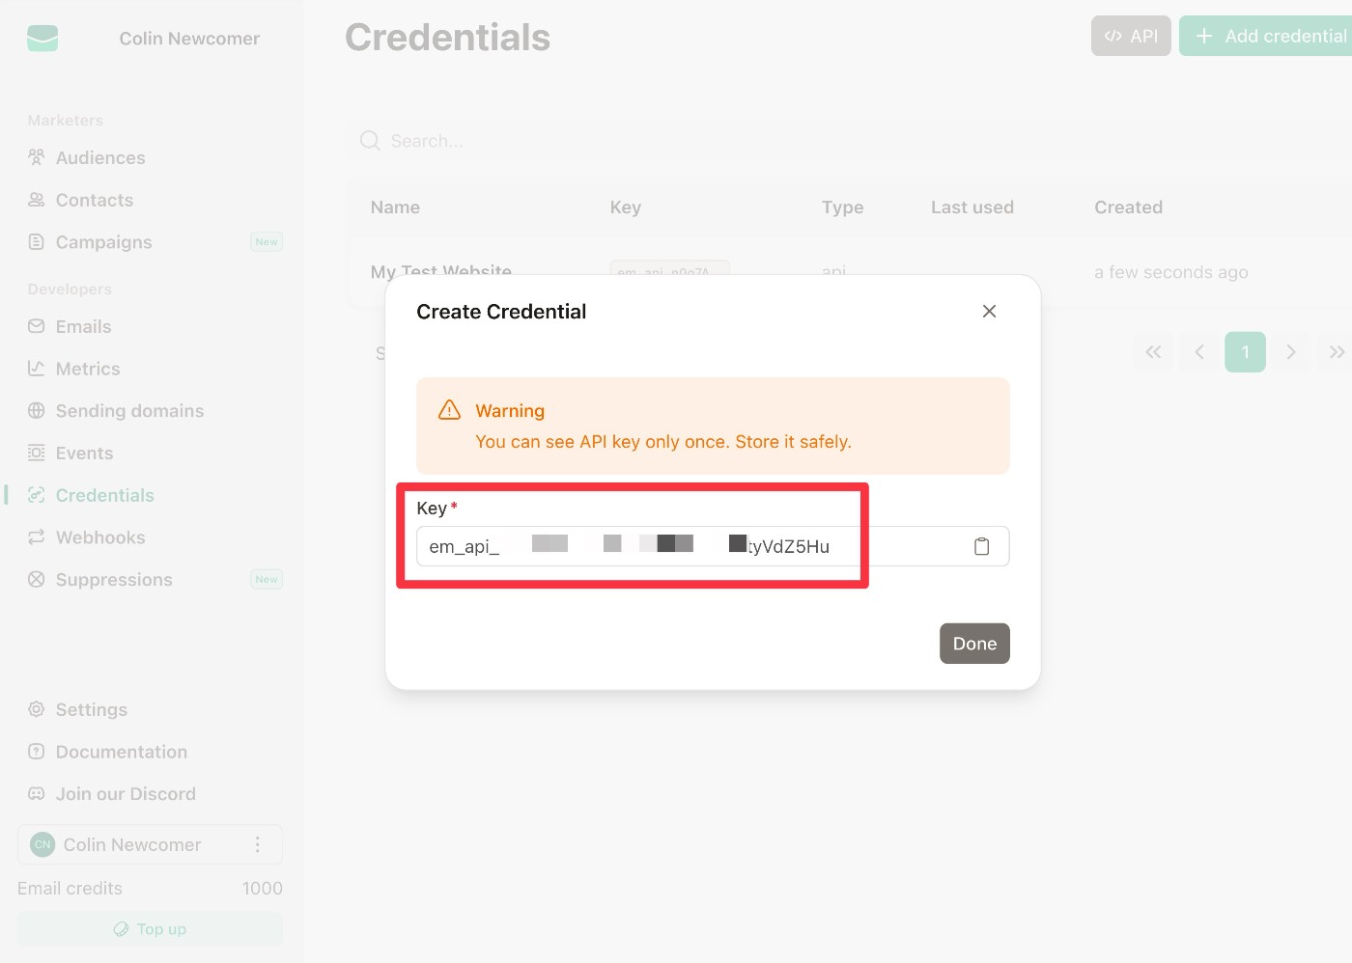Open the user account three-dot menu
This screenshot has width=1352, height=963.
257,844
